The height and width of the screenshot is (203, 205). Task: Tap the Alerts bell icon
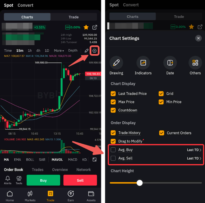(x=8, y=180)
